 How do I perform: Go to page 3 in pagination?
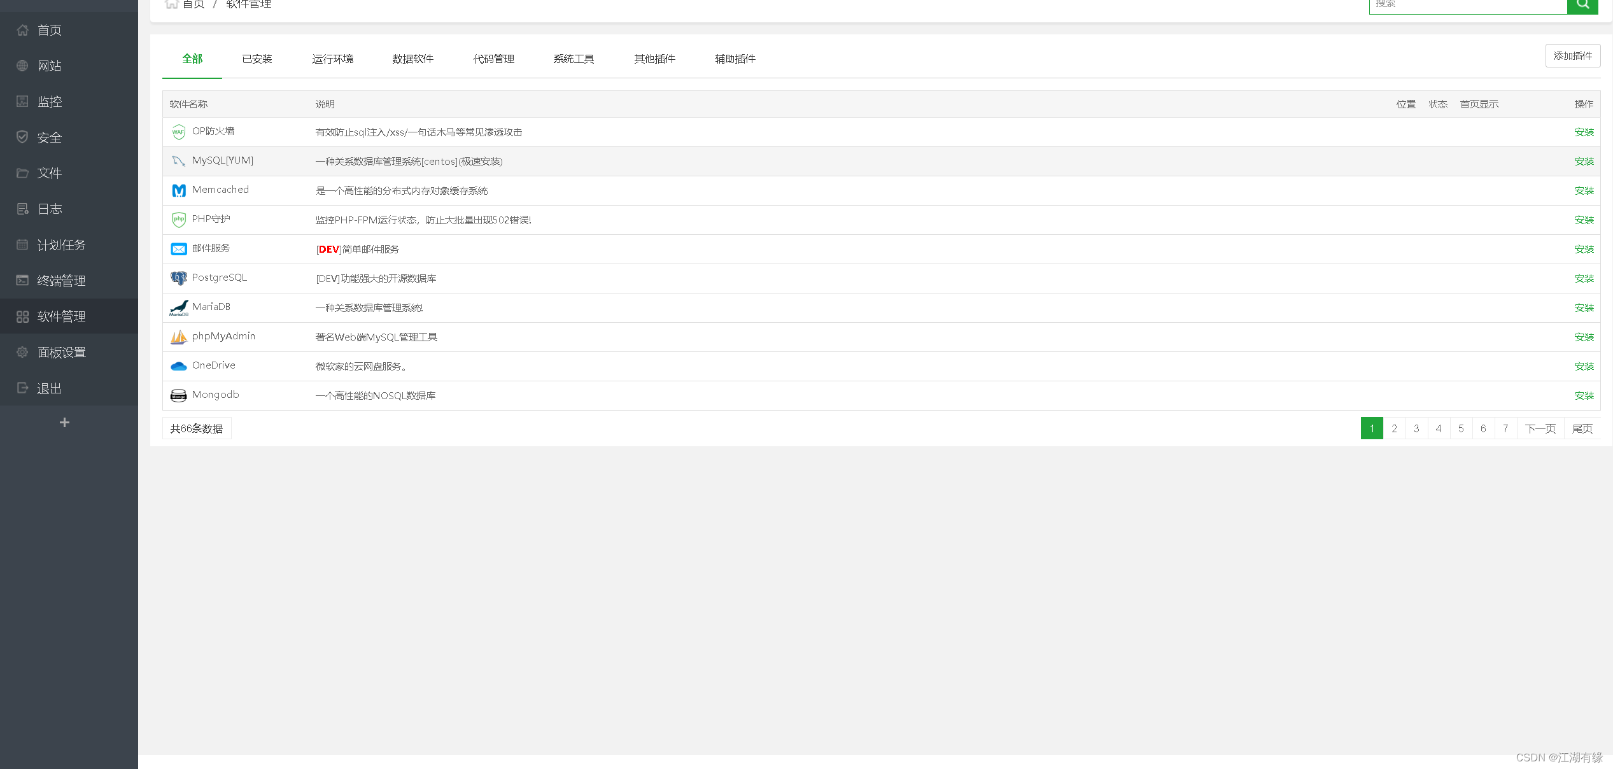point(1416,428)
